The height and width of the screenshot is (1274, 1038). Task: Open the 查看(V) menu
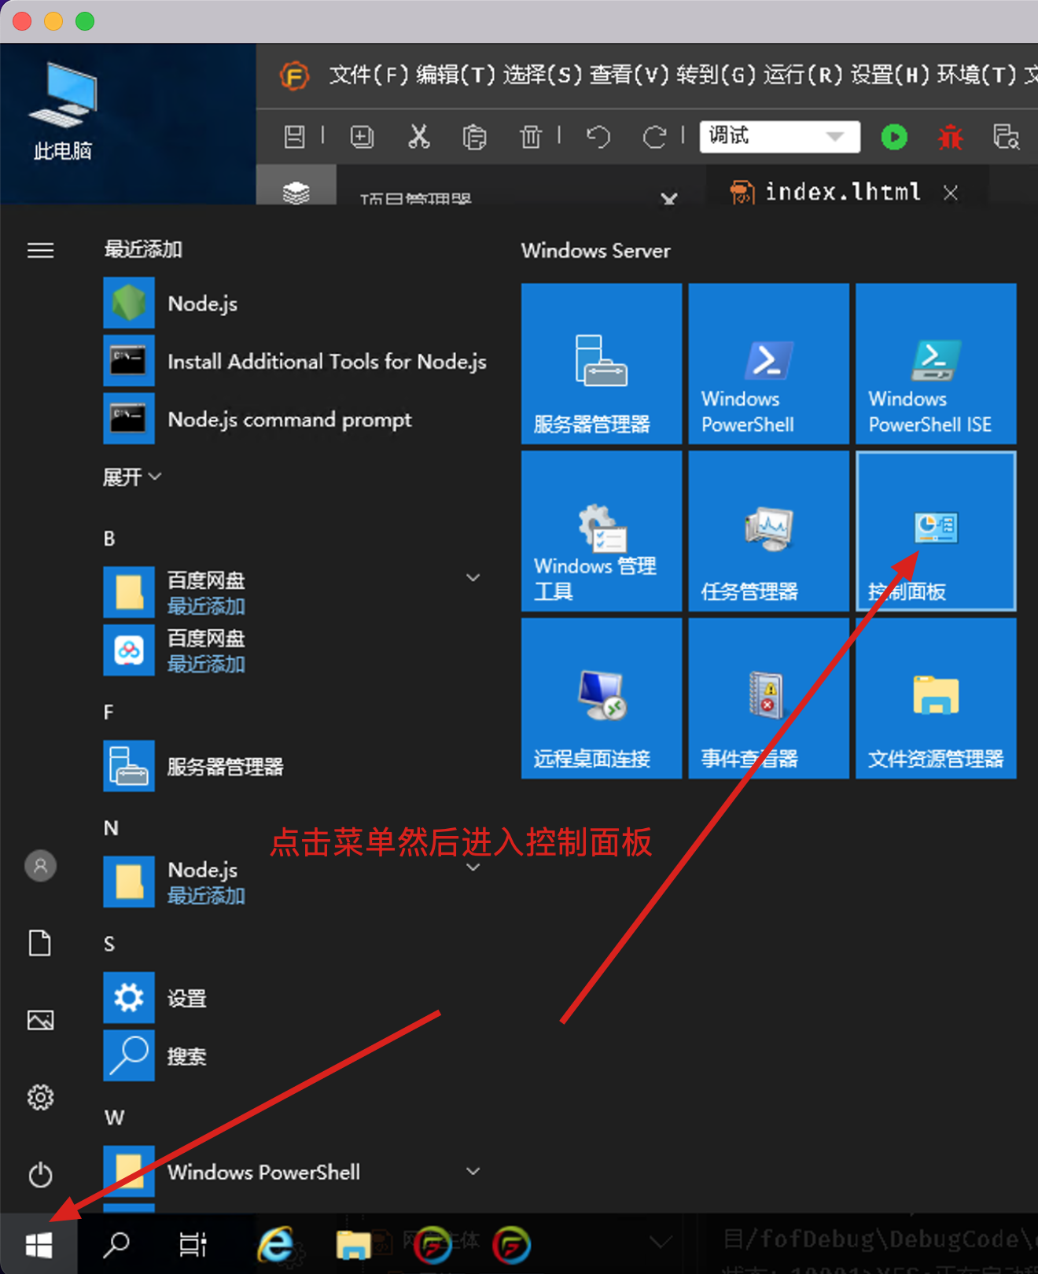pyautogui.click(x=630, y=75)
